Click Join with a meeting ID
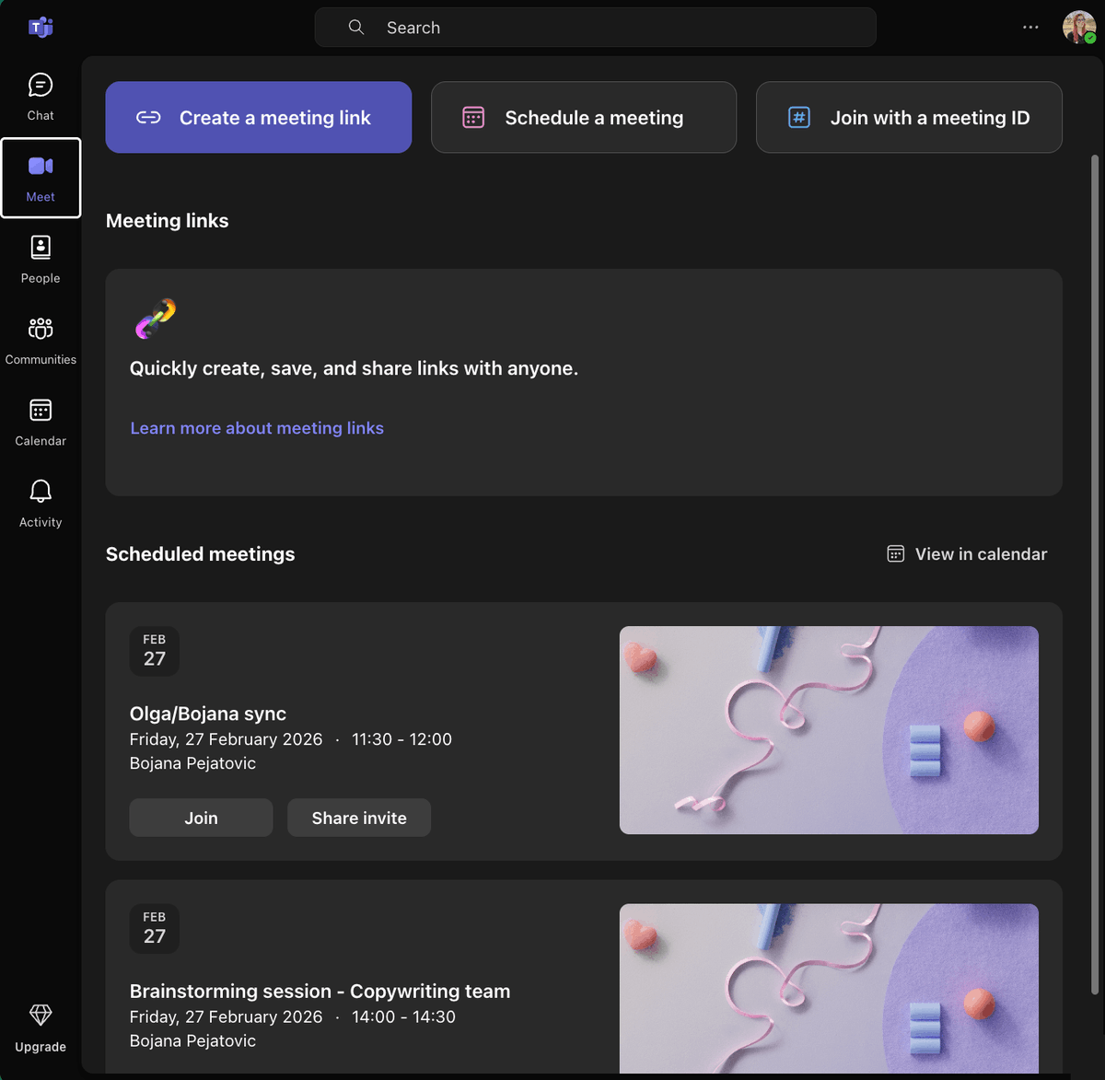 coord(908,117)
